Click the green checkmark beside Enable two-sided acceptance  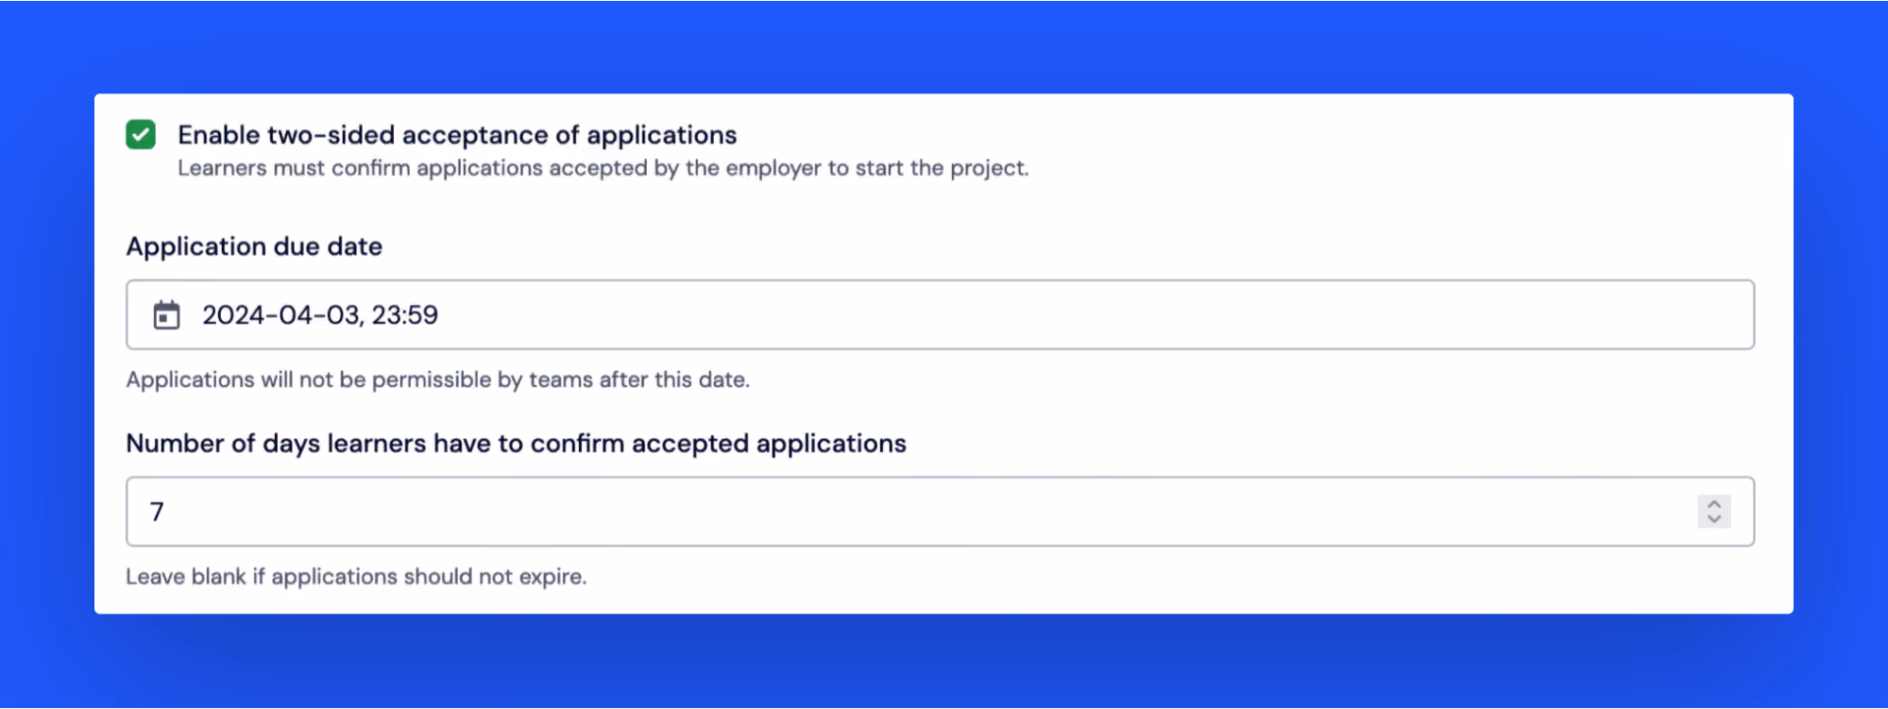point(141,135)
